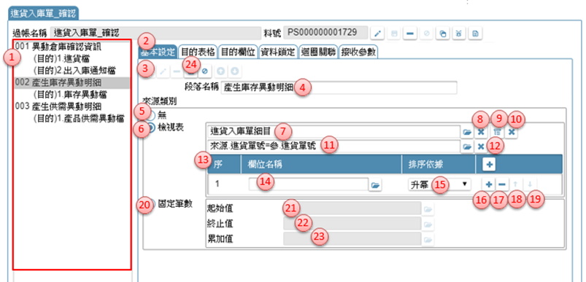Click the 起始值 input field
The height and width of the screenshot is (282, 586).
352,209
